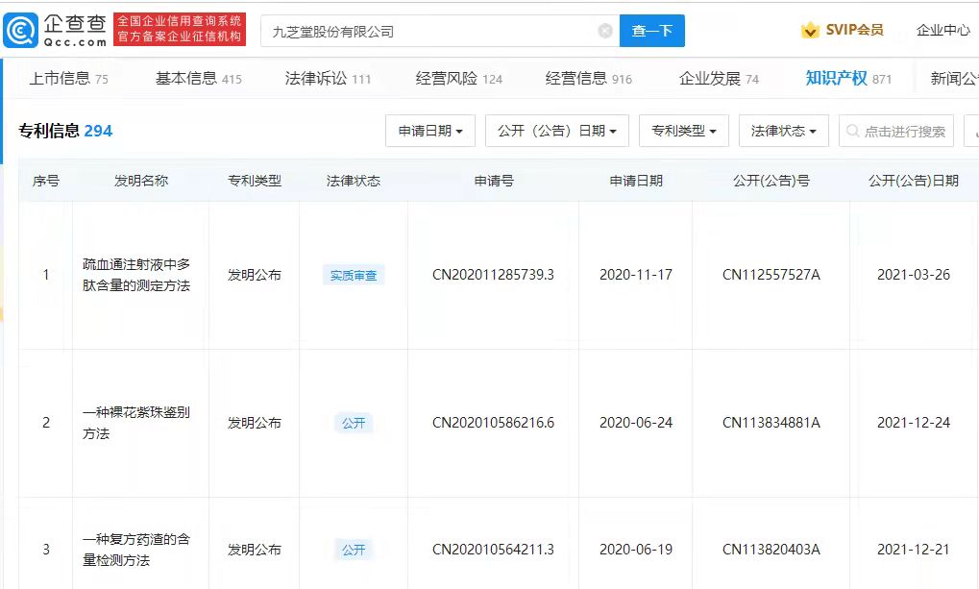Click the 实质审查 status tag

(354, 275)
